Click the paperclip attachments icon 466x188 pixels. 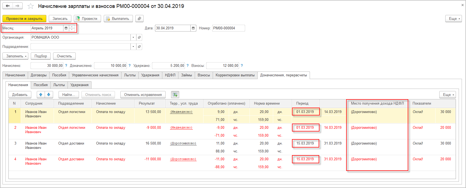tap(139, 18)
